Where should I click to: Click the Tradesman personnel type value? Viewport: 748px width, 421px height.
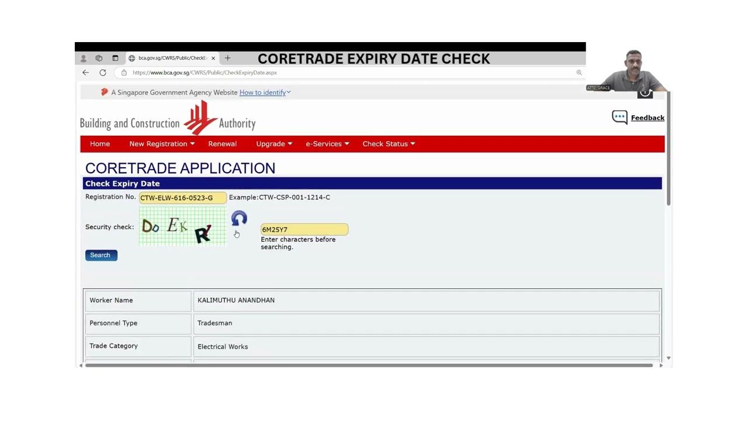click(214, 323)
